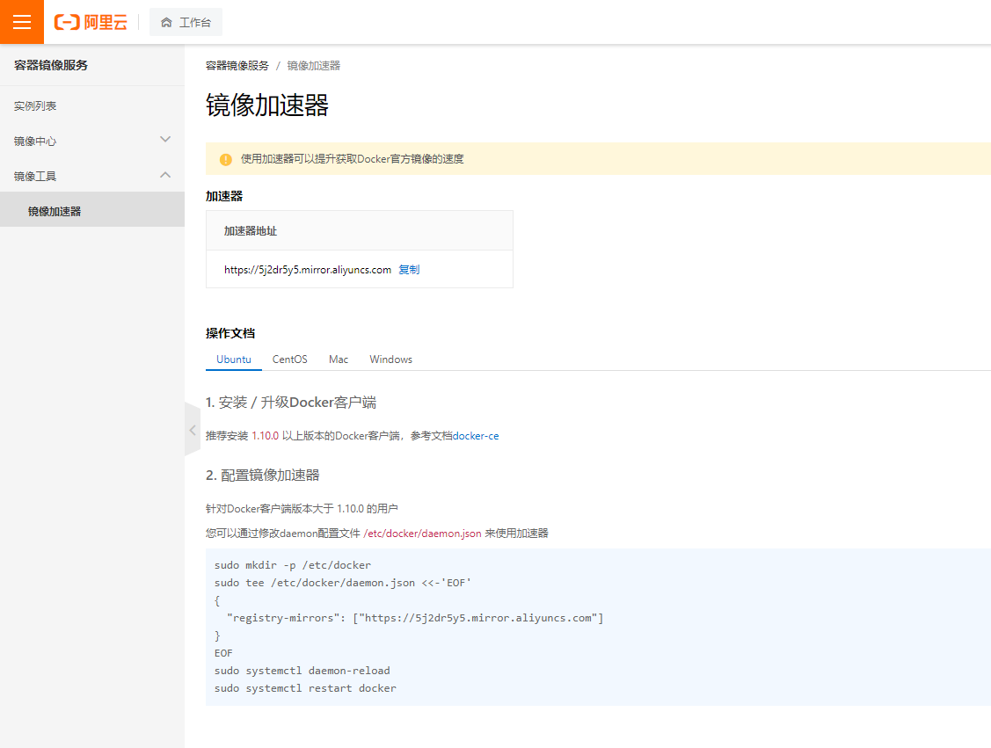Click the 'sudo mkdir -p /etc/docker' line
991x748 pixels.
[293, 565]
